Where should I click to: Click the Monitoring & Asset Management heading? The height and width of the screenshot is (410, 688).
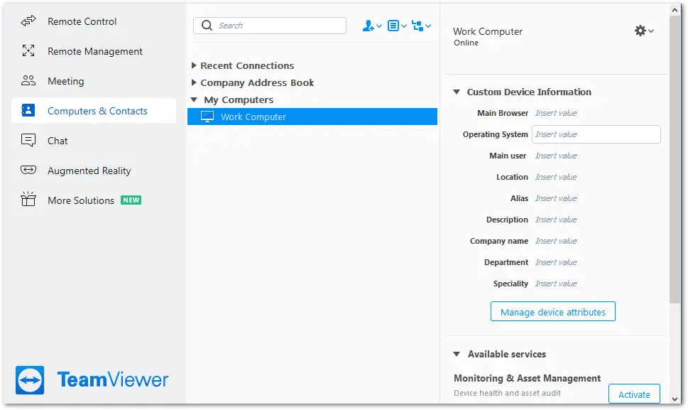point(527,379)
